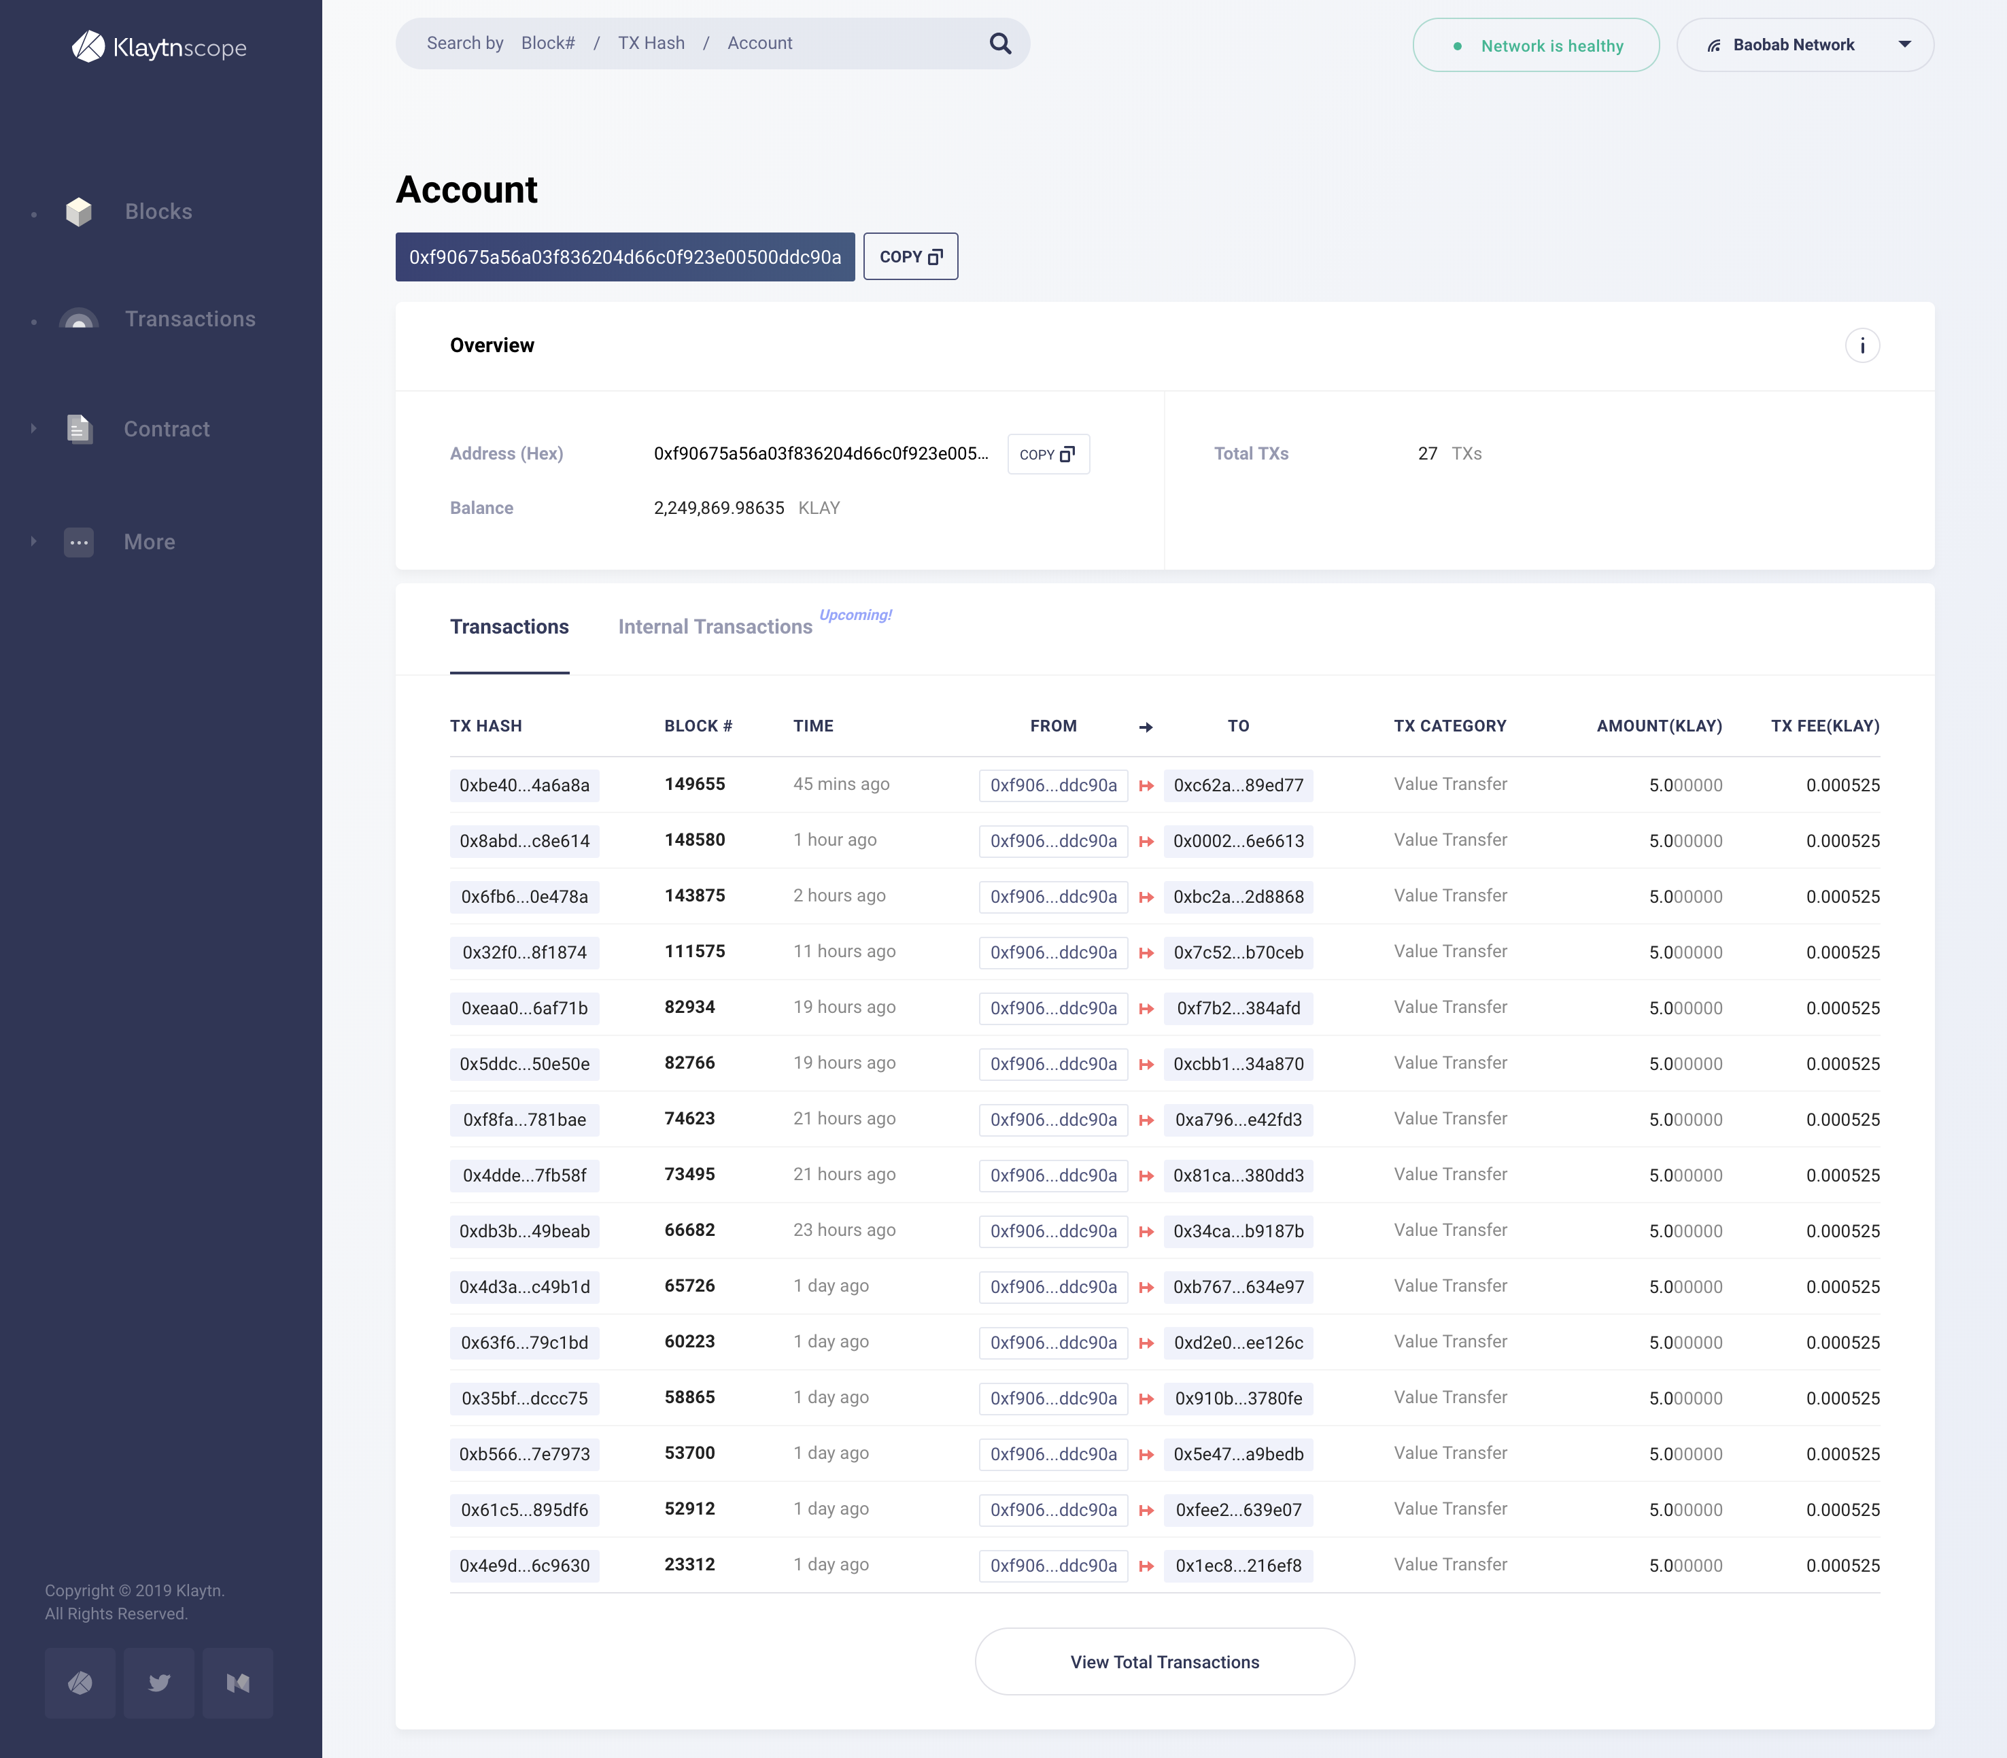
Task: Open Twitter link in footer
Action: 159,1683
